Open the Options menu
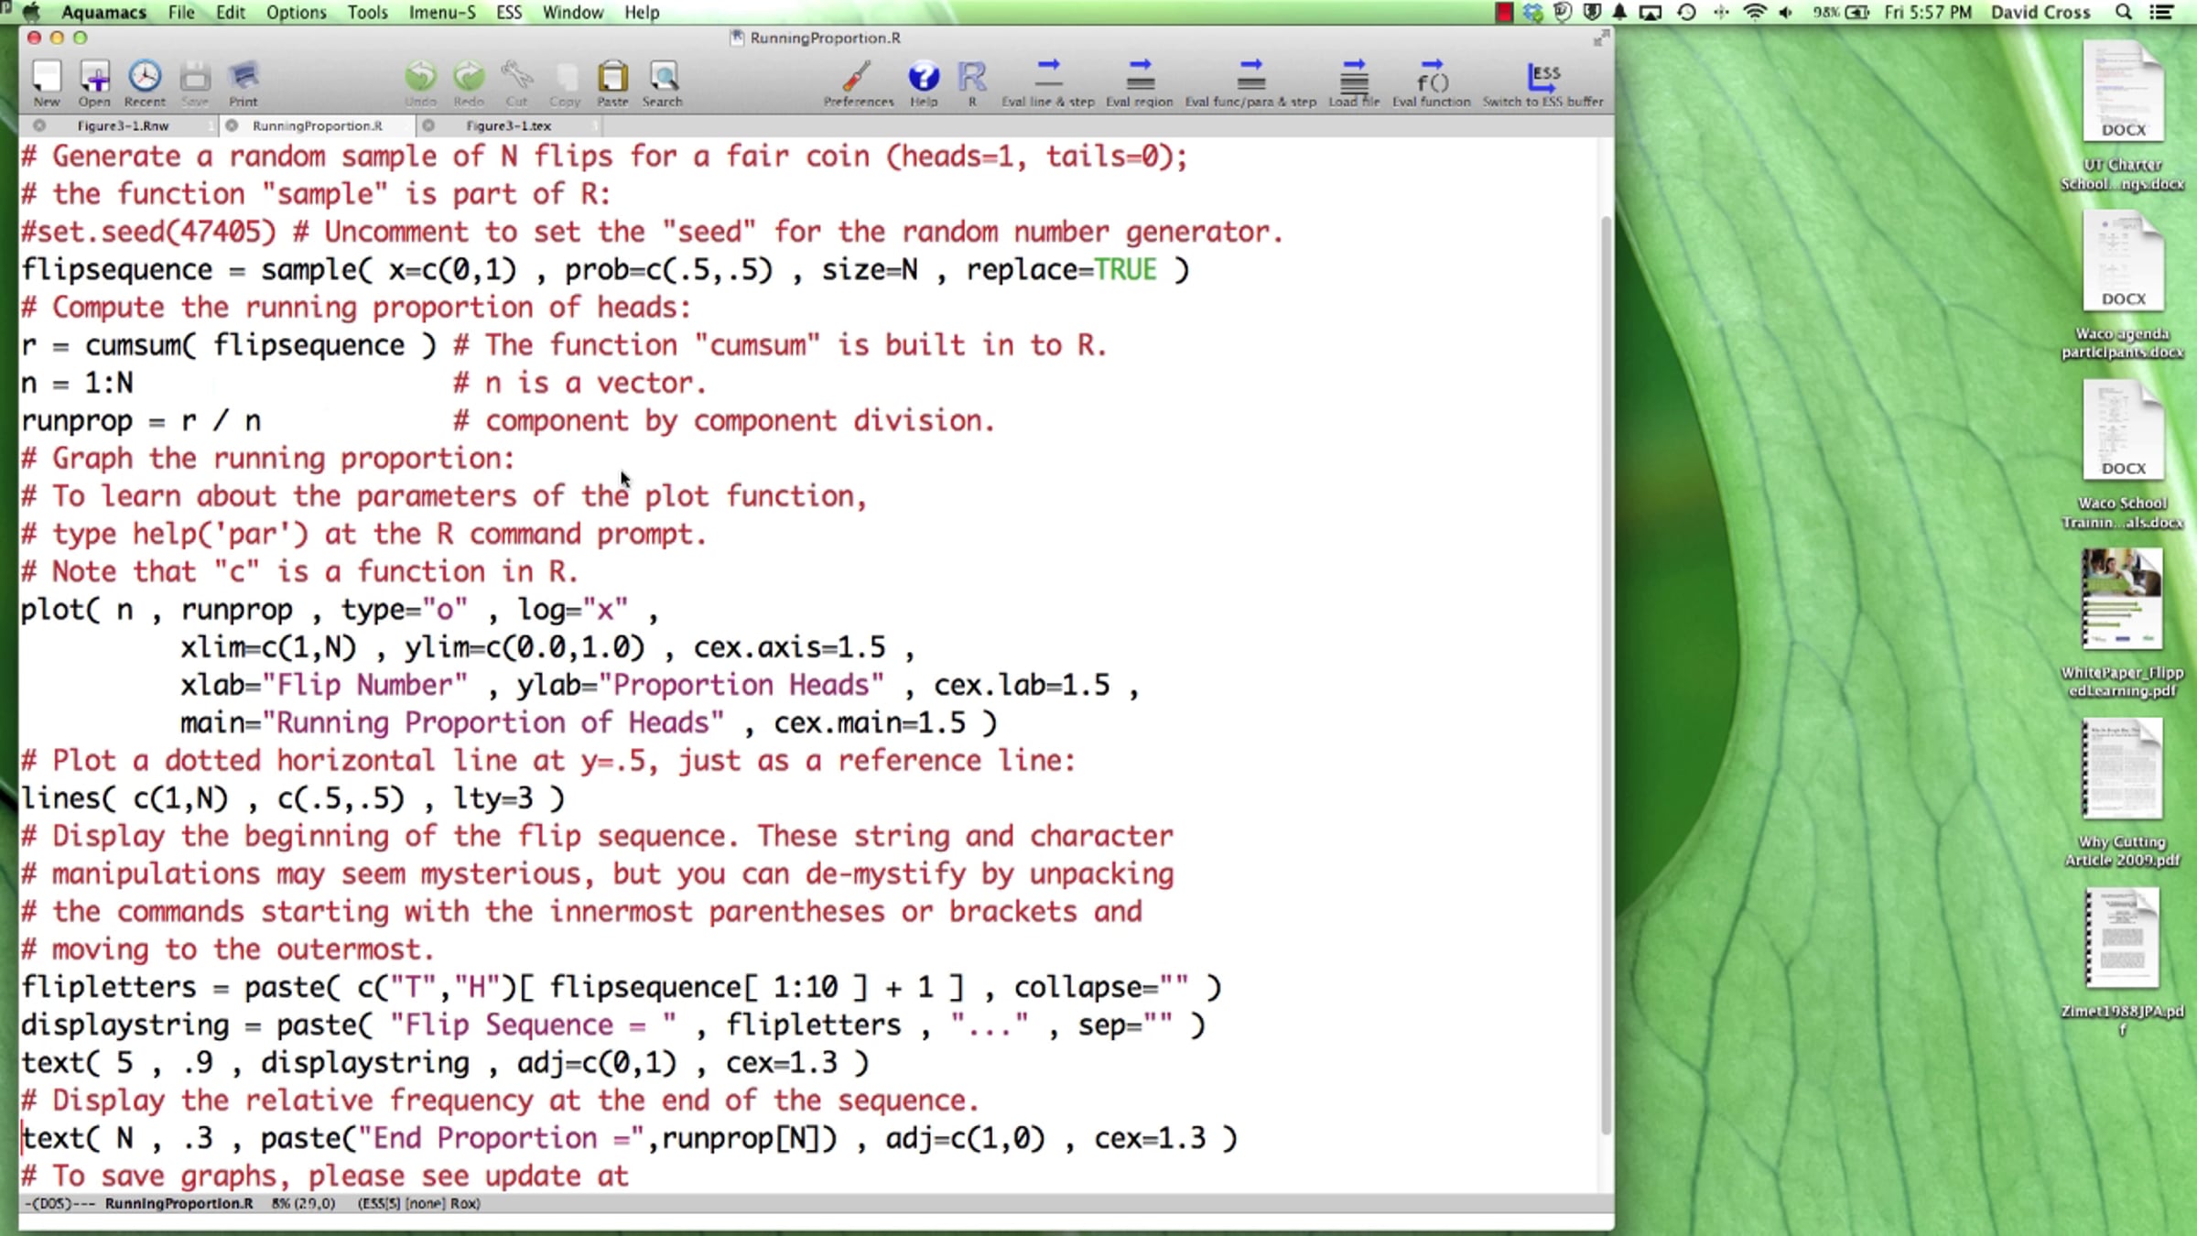Image resolution: width=2197 pixels, height=1236 pixels. [x=297, y=12]
